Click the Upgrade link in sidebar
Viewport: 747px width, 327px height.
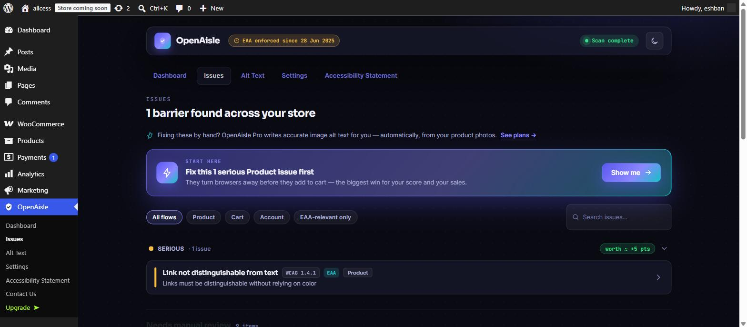[22, 308]
